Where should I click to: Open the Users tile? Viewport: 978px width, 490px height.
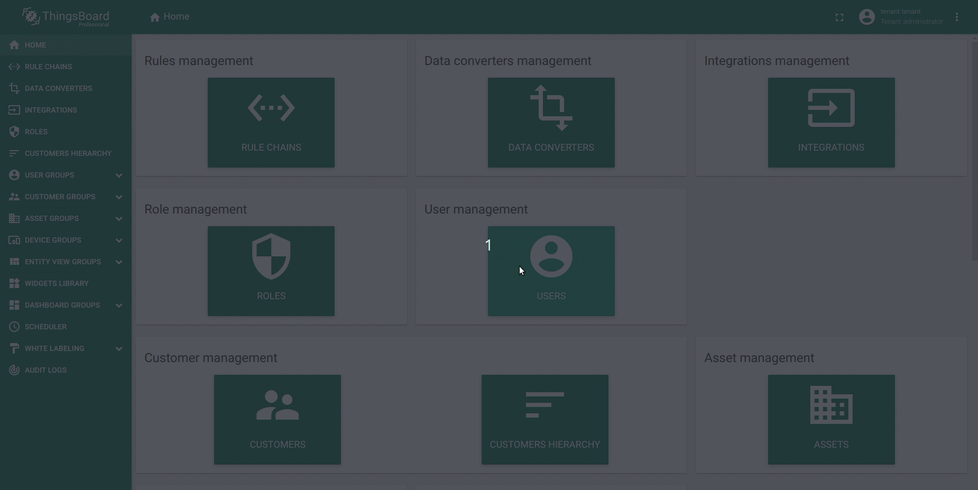pyautogui.click(x=551, y=271)
